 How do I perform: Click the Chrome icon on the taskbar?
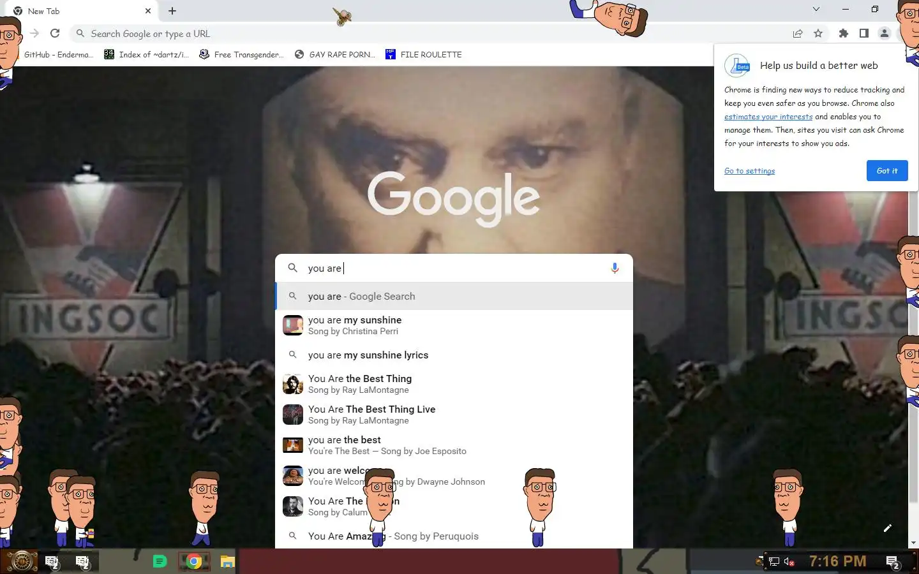[194, 561]
